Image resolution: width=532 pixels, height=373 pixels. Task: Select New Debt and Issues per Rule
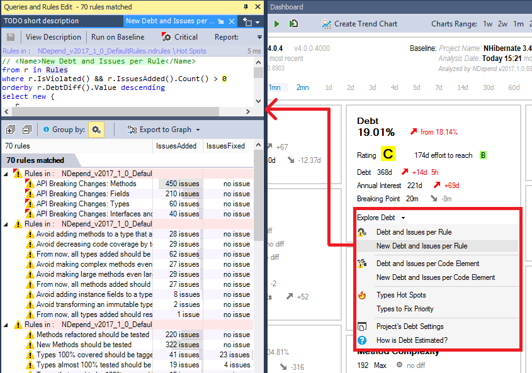click(421, 246)
